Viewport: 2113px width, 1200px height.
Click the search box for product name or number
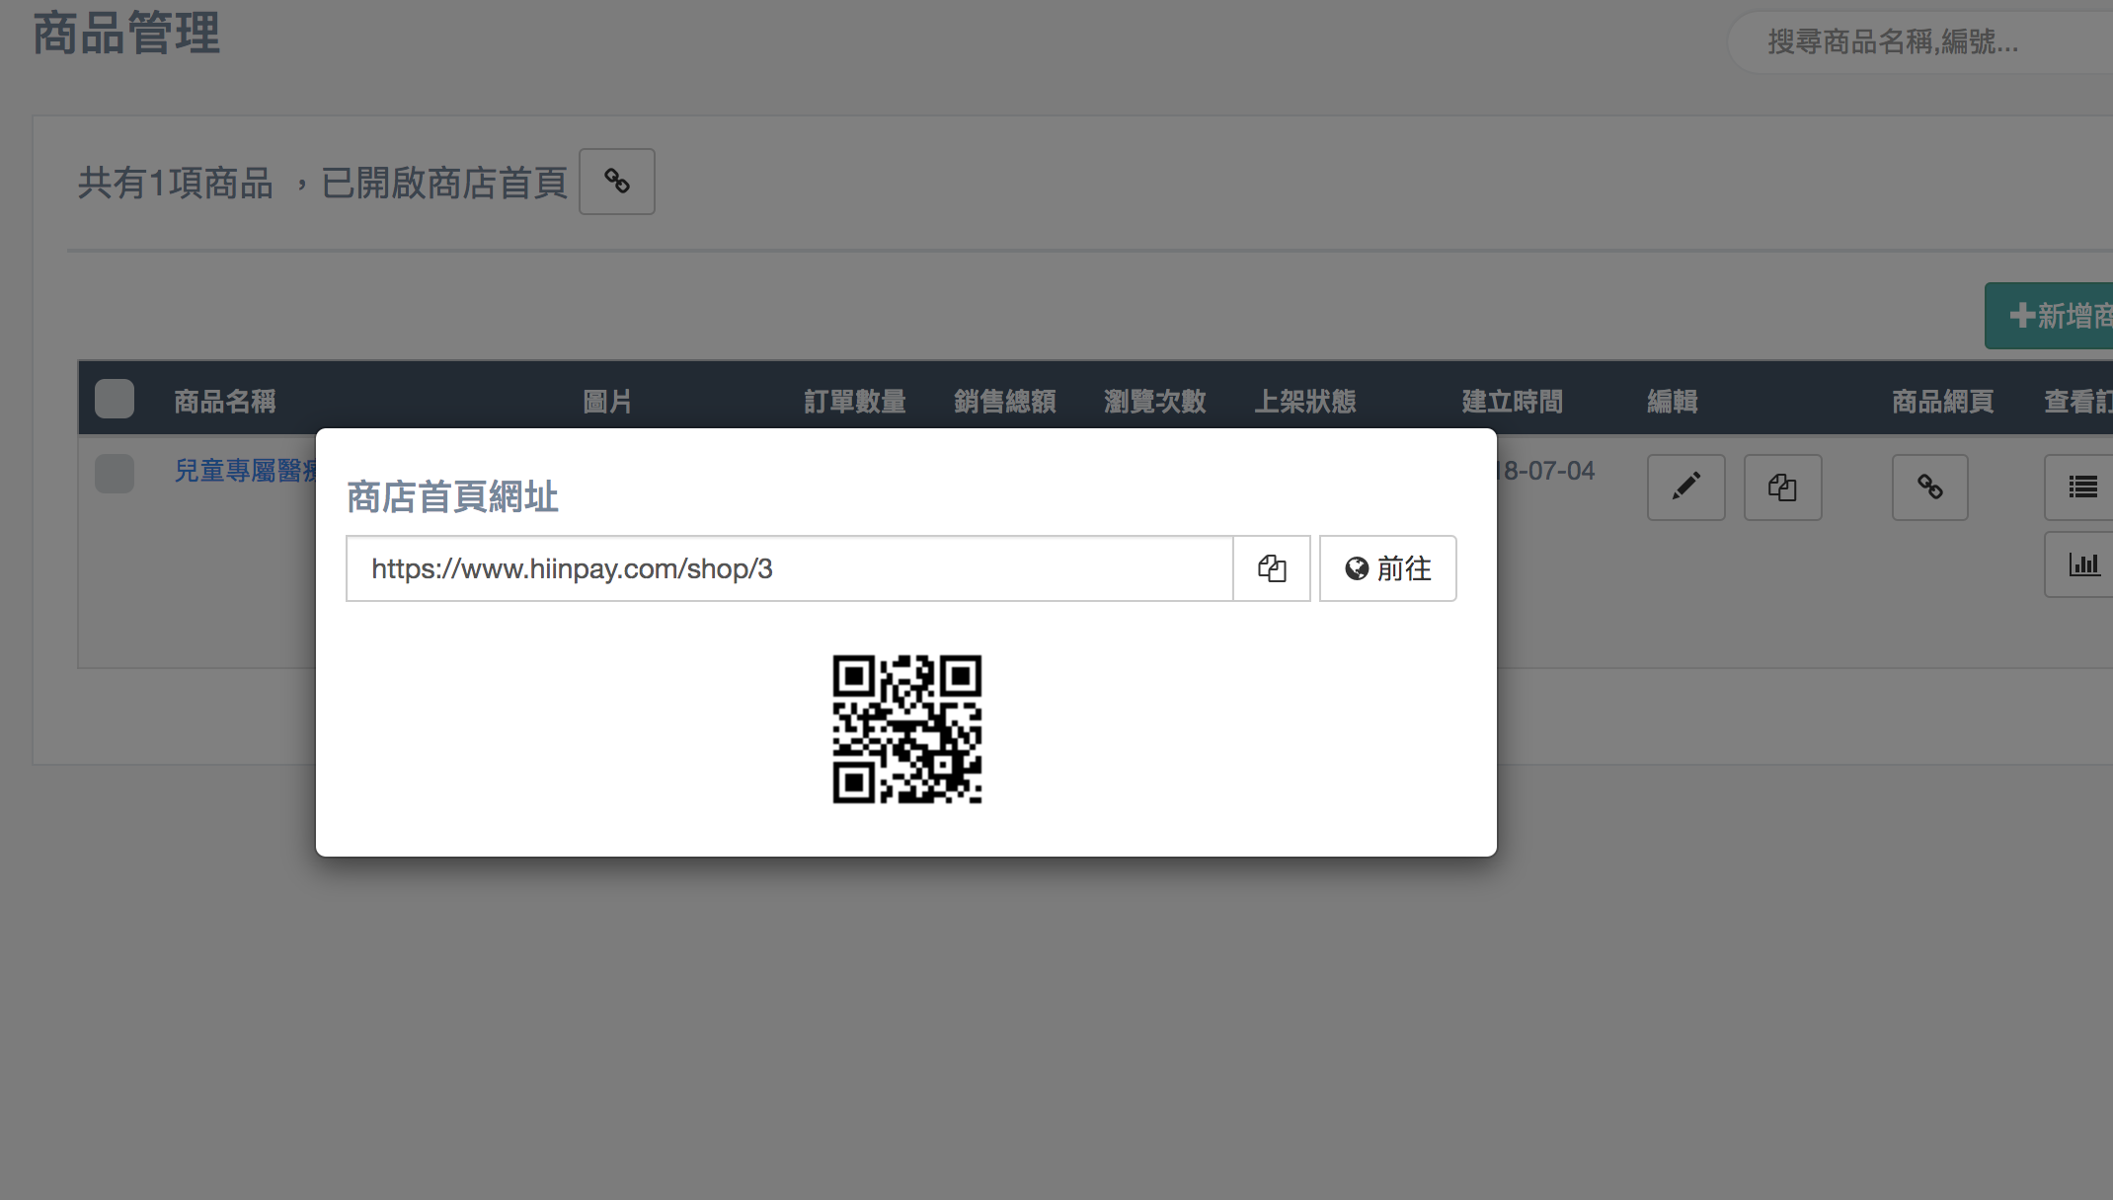pyautogui.click(x=1920, y=42)
